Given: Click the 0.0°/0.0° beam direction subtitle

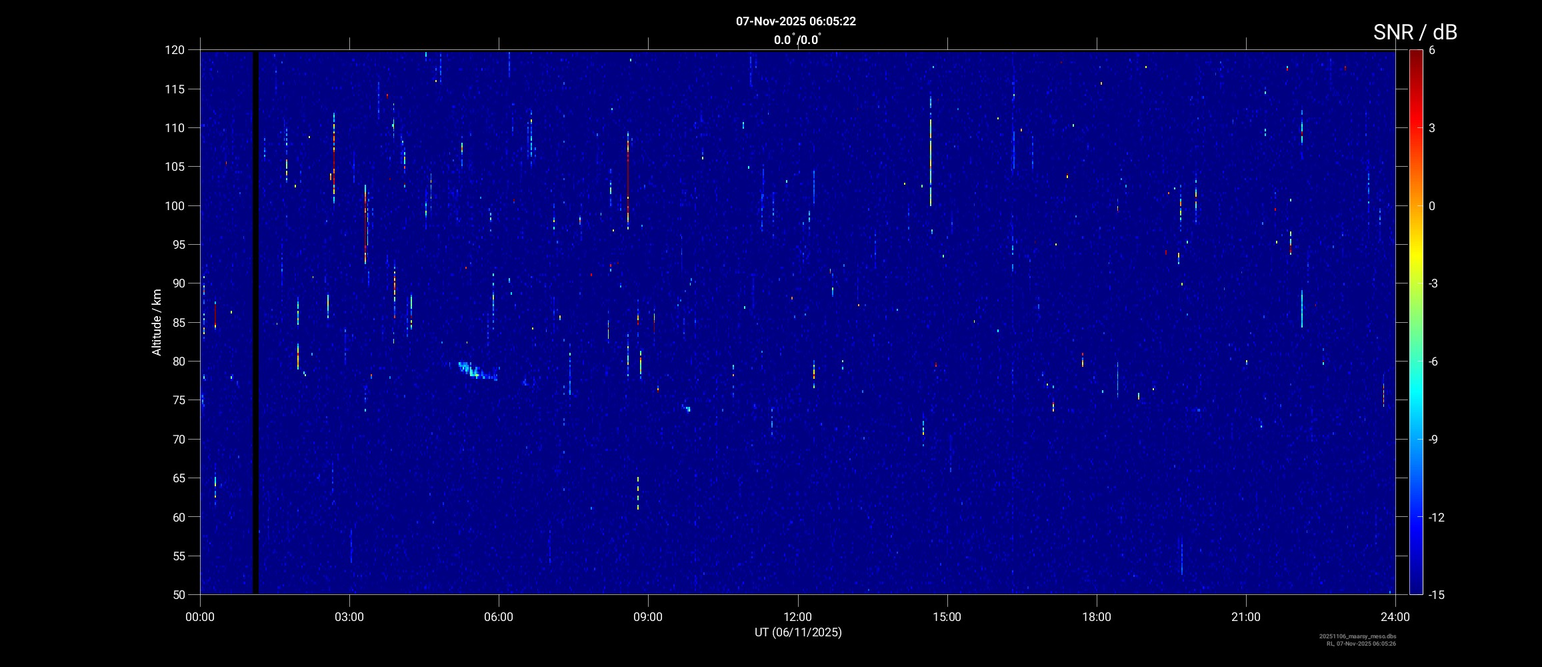Looking at the screenshot, I should [797, 40].
